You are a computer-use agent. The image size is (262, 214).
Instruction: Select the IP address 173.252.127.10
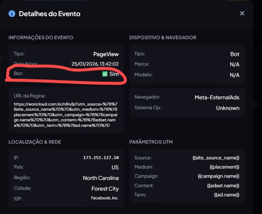(101, 158)
